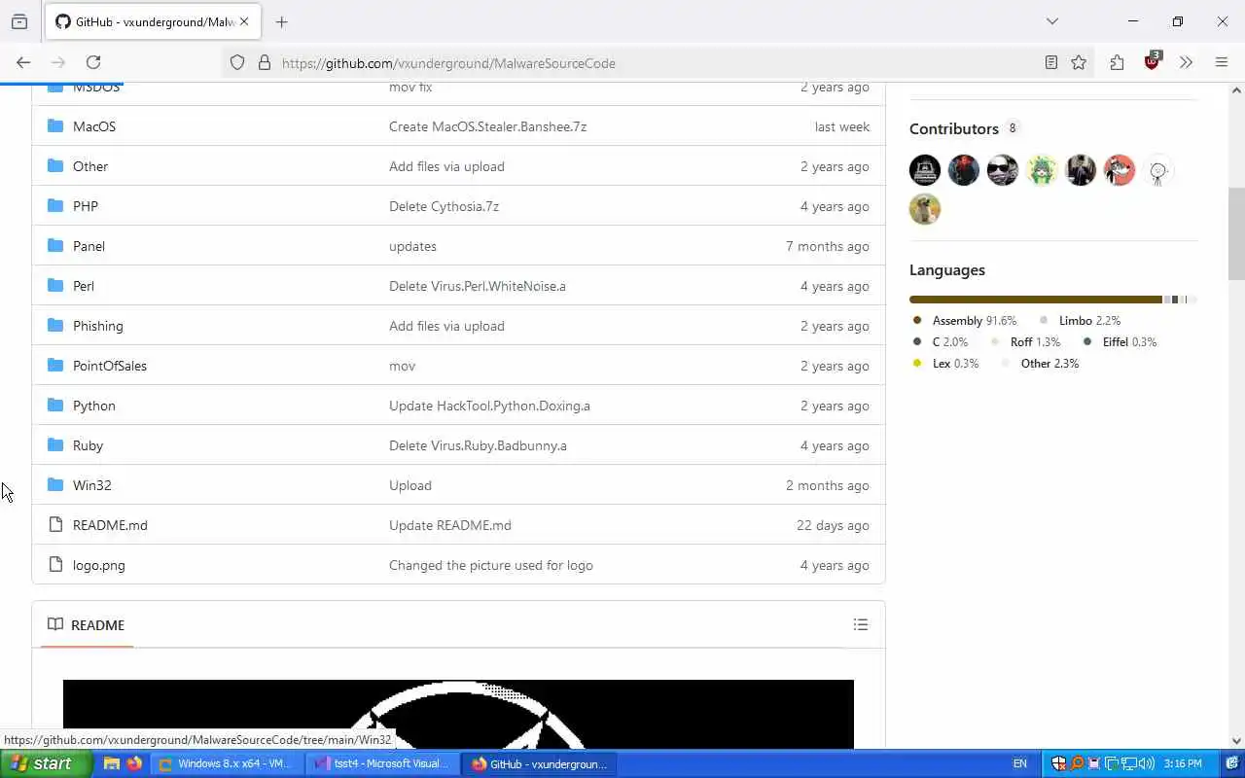Open the Win32 folder link
1245x778 pixels.
click(x=92, y=485)
